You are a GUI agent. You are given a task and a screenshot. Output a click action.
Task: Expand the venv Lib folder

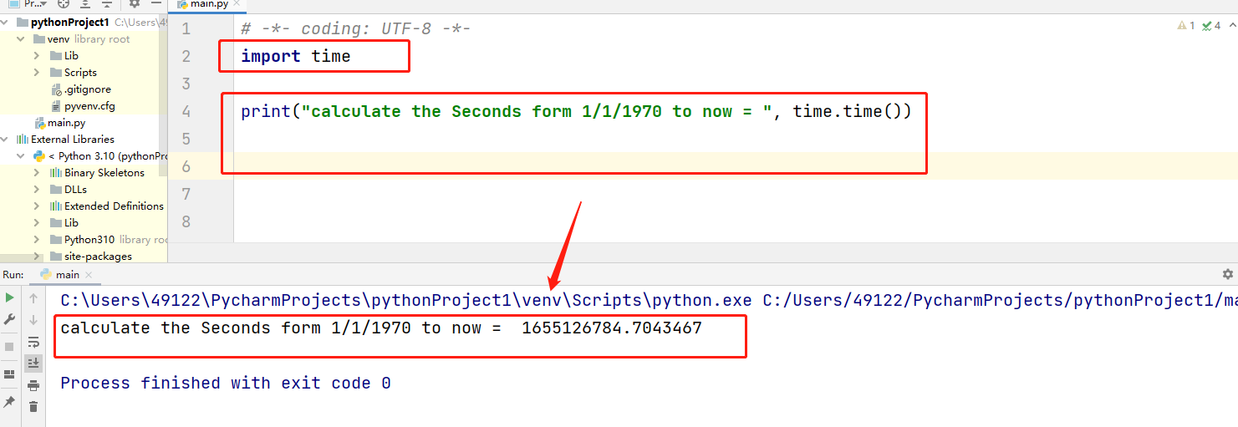click(x=37, y=56)
